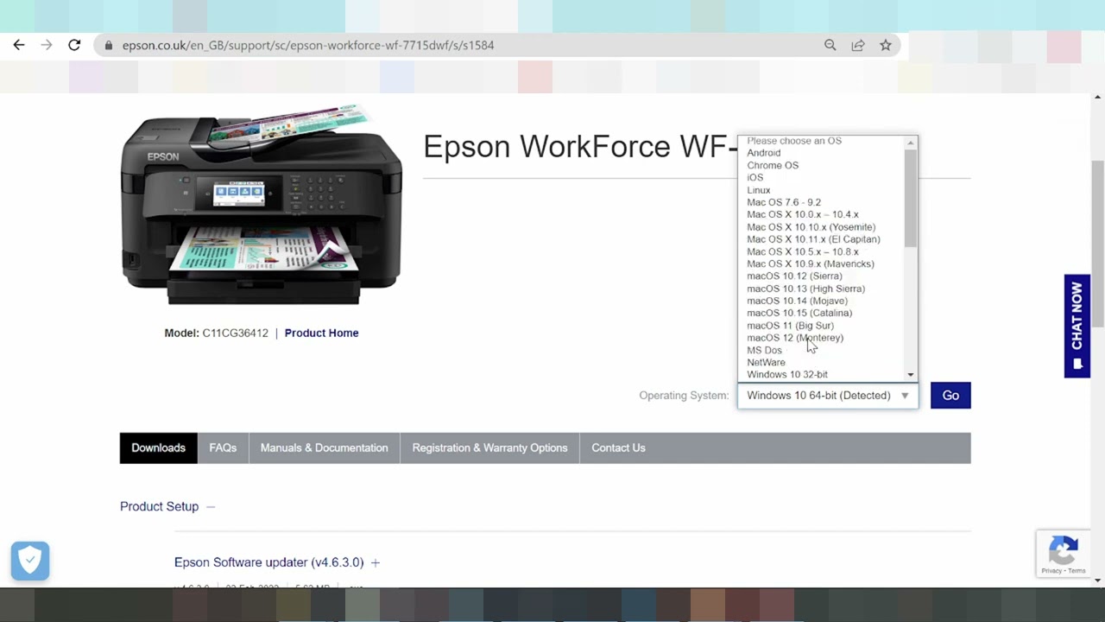Click the share page icon
Viewport: 1105px width, 622px height.
click(x=858, y=45)
